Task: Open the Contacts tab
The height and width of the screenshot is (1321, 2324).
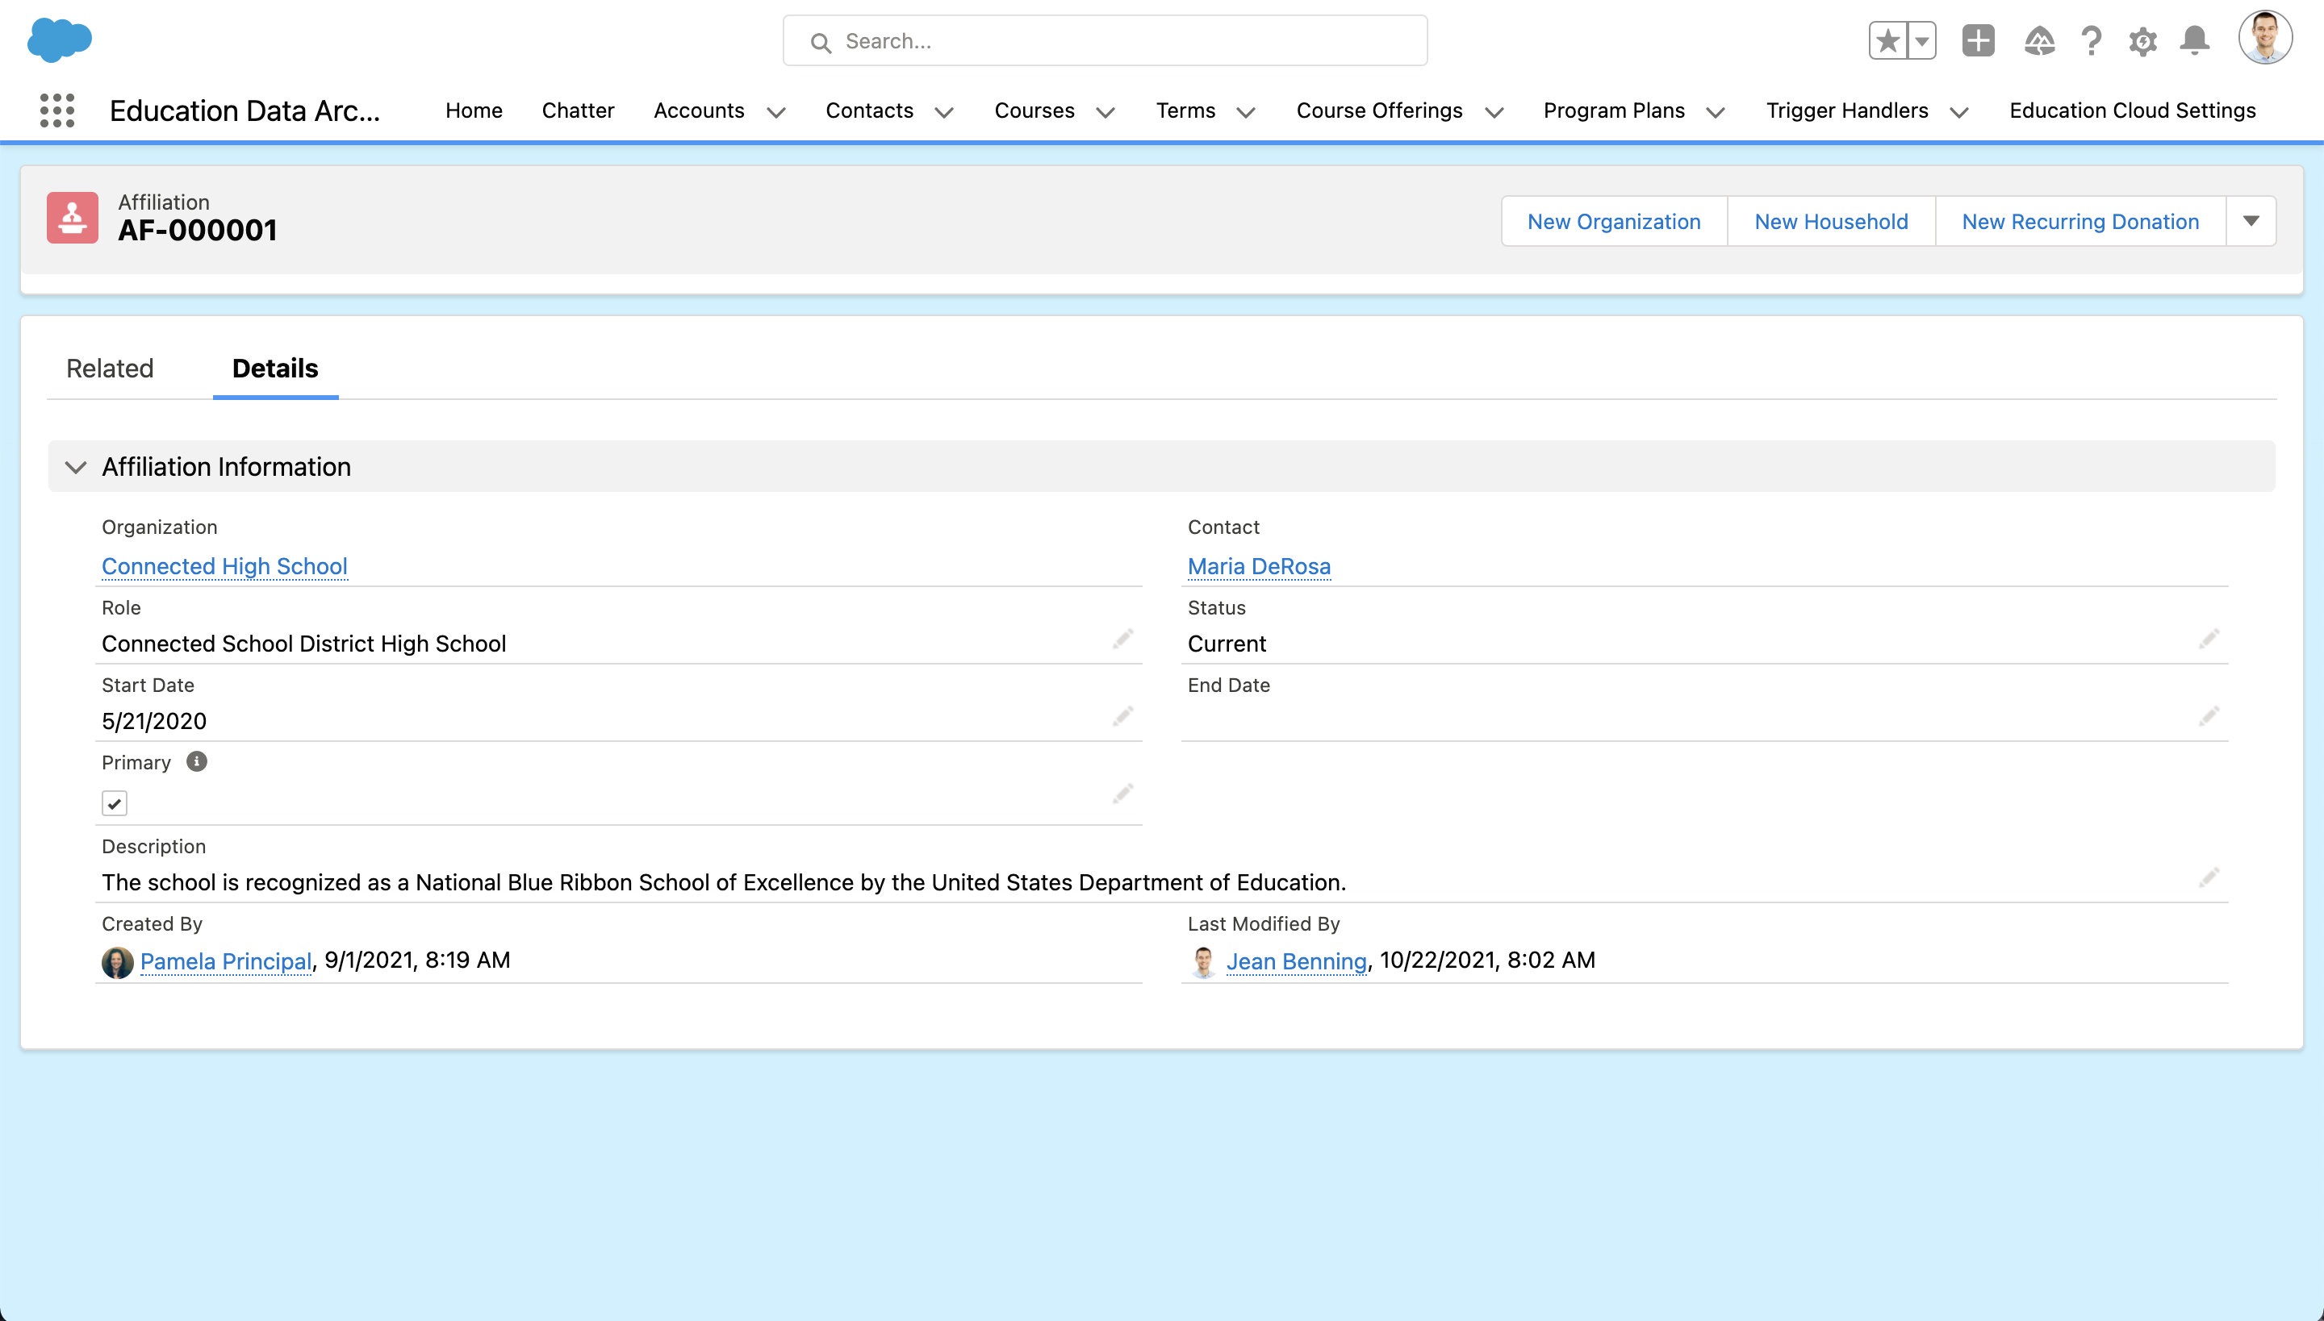Action: pyautogui.click(x=870, y=110)
